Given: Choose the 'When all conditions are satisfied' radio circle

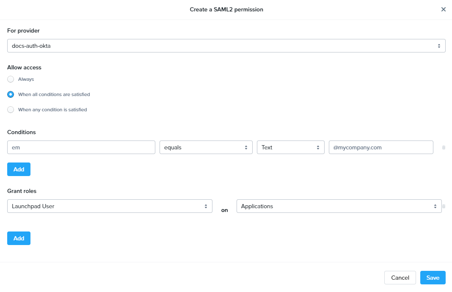Looking at the screenshot, I should click(x=11, y=94).
